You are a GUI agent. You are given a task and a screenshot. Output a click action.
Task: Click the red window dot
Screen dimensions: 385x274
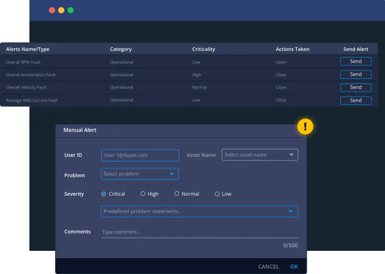[x=52, y=10]
